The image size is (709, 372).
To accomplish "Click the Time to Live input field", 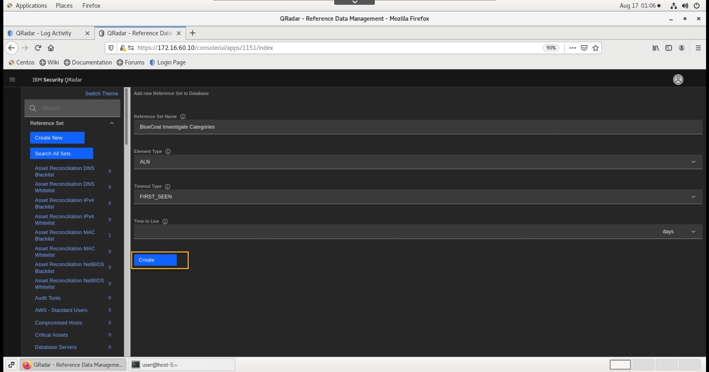I will (x=395, y=232).
